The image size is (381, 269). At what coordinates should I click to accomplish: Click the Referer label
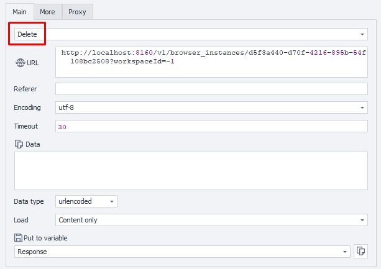(25, 89)
